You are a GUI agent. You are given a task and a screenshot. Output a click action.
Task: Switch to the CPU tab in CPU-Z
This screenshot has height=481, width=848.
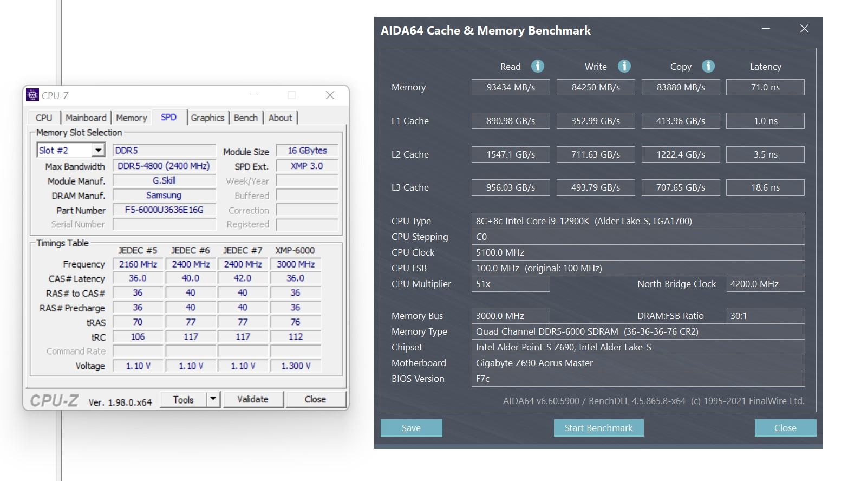[44, 118]
